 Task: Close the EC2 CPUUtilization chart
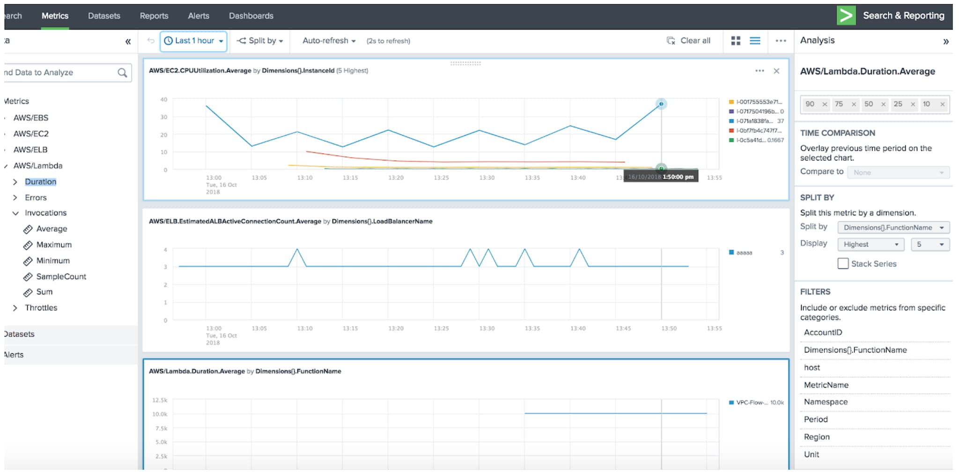point(776,71)
